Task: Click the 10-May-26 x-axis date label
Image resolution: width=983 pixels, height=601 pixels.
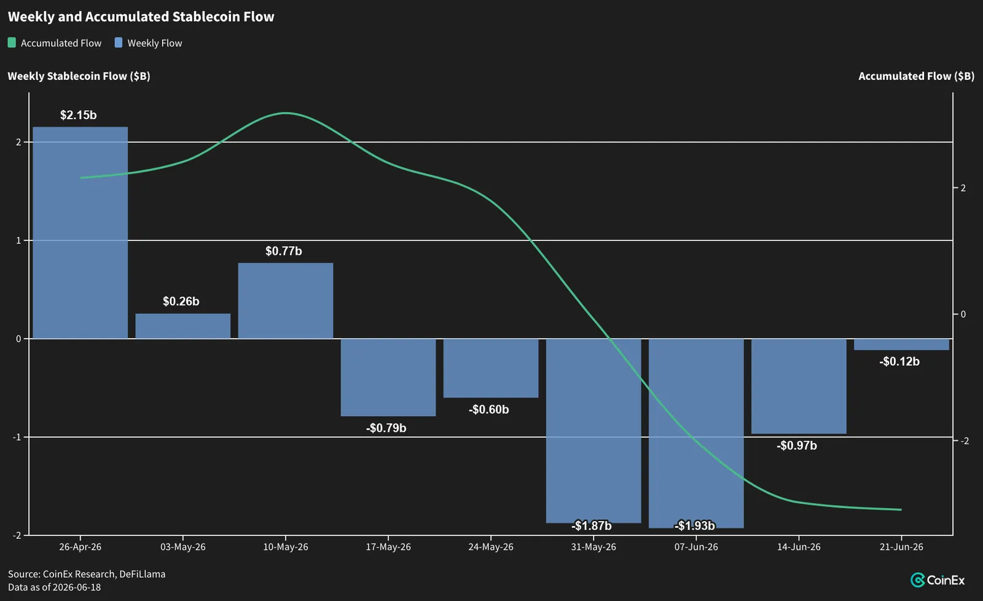Action: (x=286, y=547)
